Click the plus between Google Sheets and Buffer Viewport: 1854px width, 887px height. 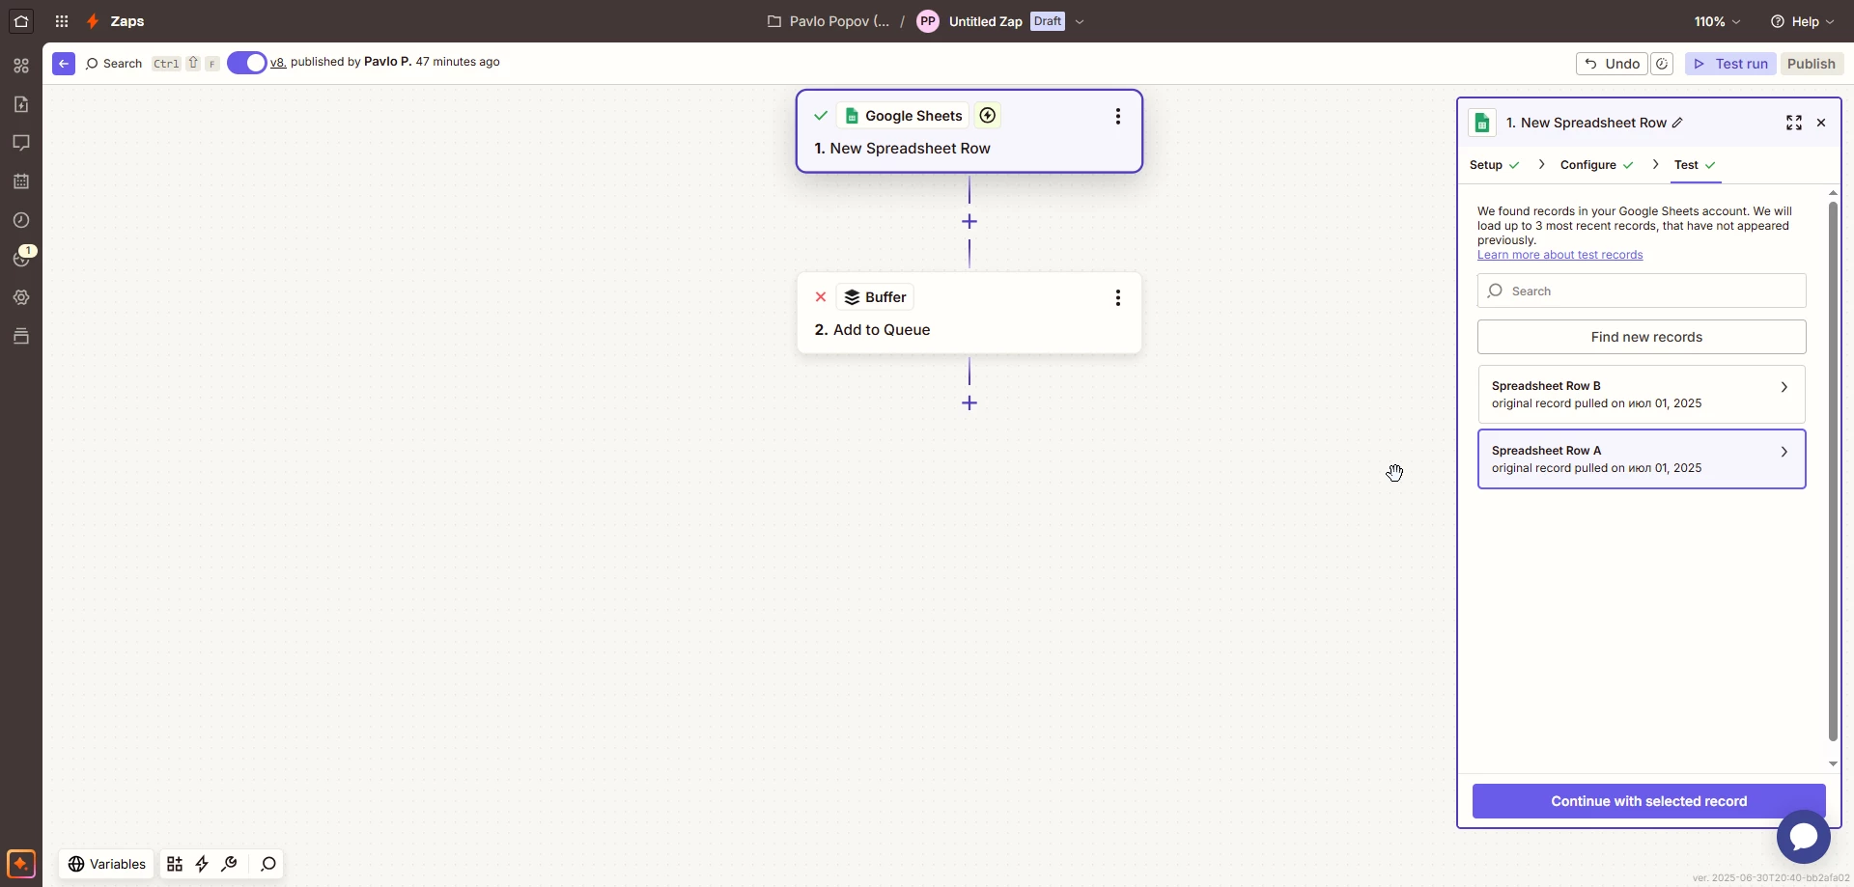969,222
